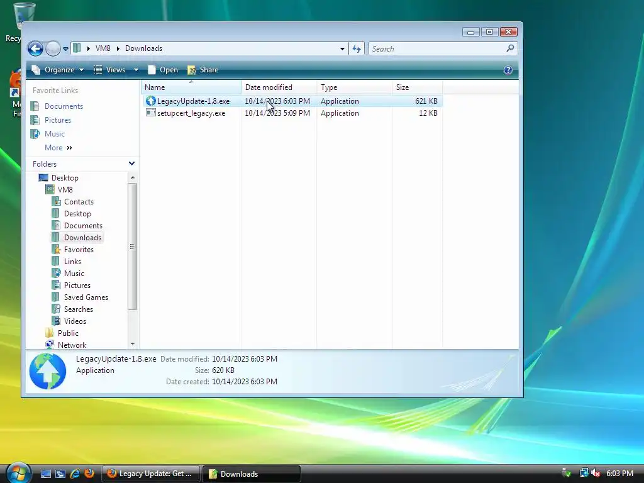The height and width of the screenshot is (483, 644).
Task: Click the address bar folder icon
Action: tap(77, 48)
